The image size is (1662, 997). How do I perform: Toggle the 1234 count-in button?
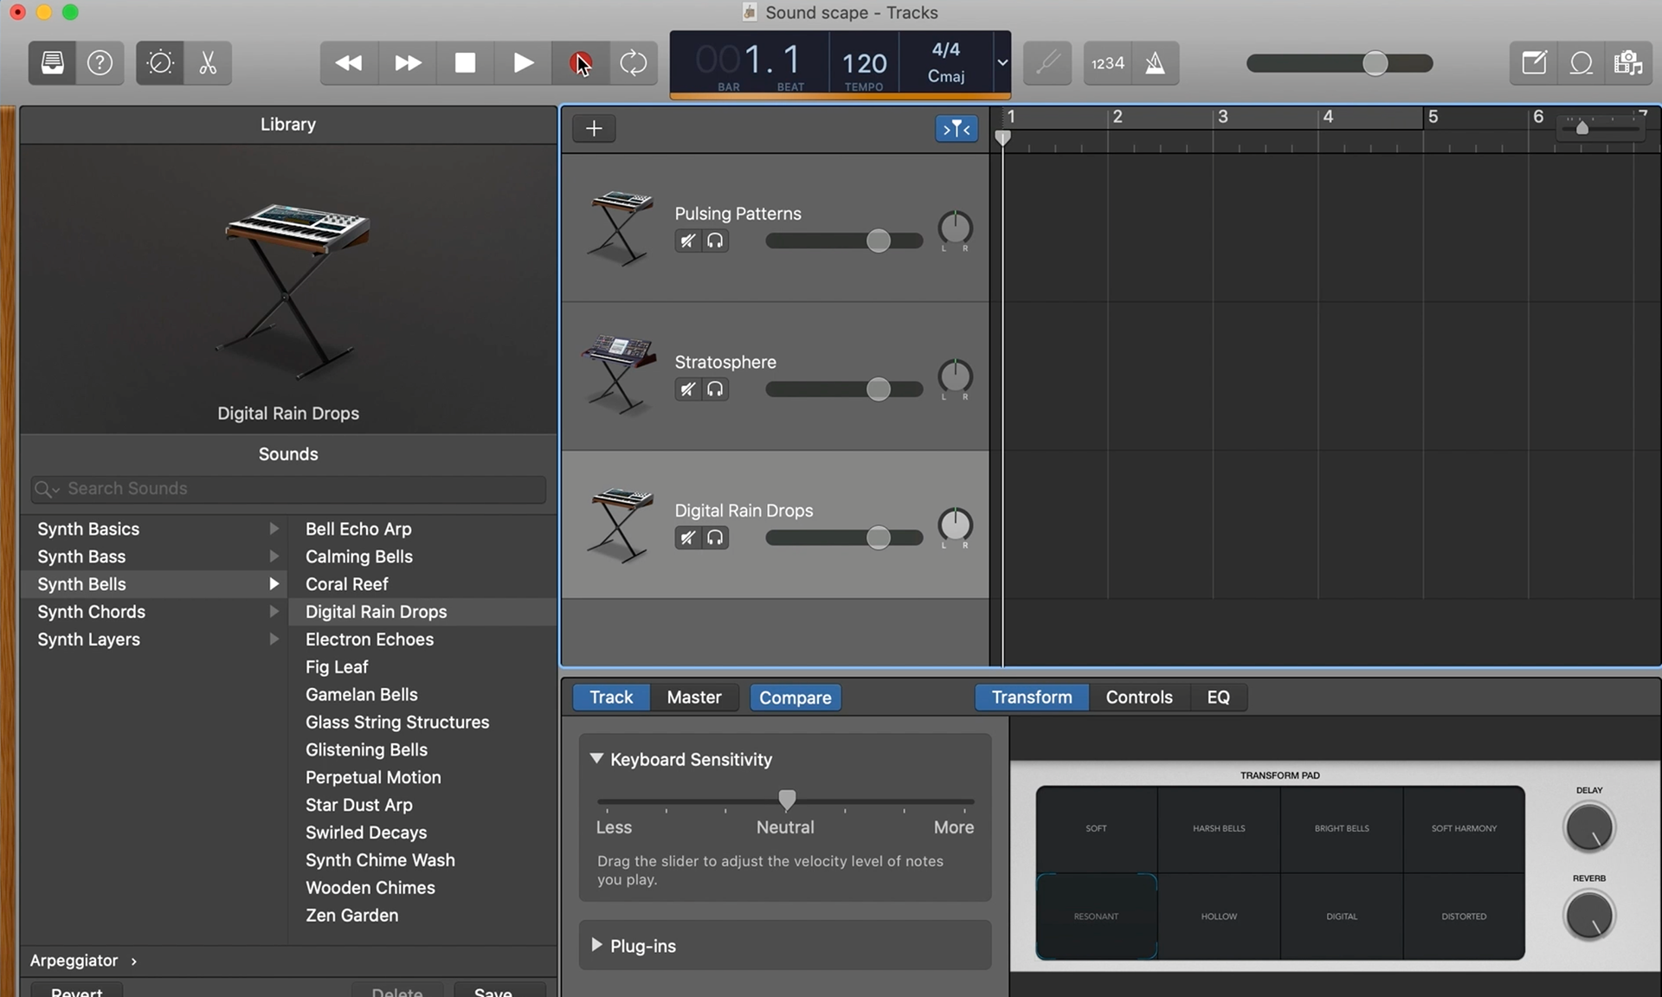(1107, 63)
